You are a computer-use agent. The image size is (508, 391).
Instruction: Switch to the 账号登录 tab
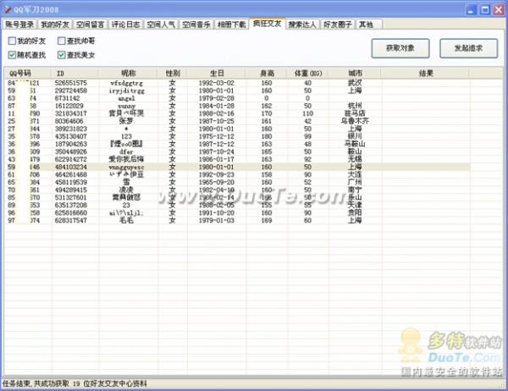pyautogui.click(x=19, y=25)
